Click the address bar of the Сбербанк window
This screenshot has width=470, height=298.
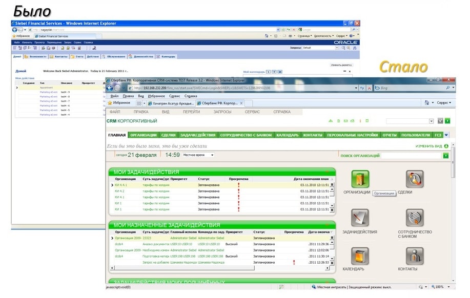coord(241,88)
